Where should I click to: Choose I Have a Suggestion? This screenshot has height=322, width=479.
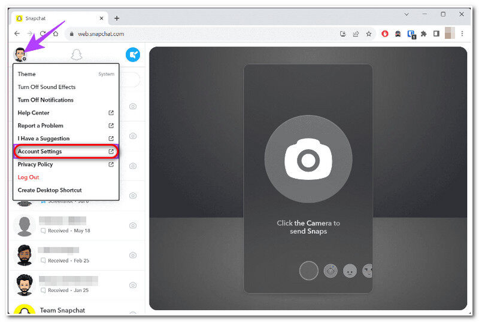(66, 139)
